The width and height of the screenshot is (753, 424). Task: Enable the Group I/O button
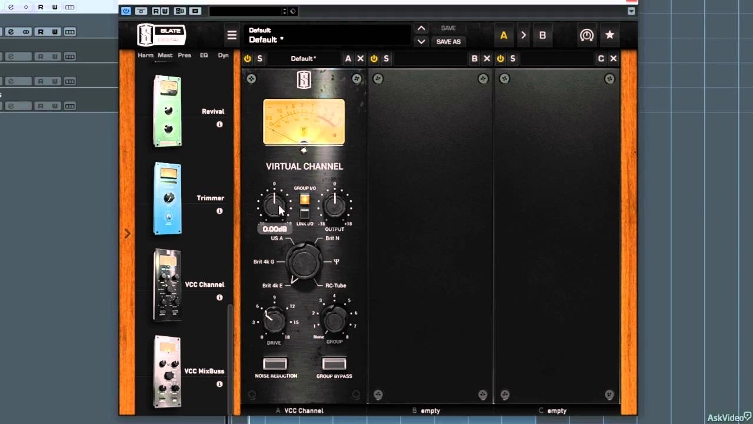(305, 200)
